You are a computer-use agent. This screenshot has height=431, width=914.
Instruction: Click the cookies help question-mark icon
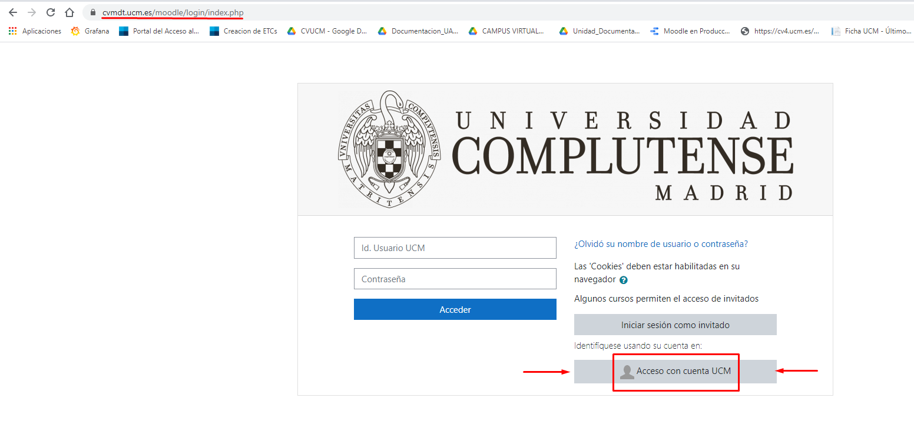pyautogui.click(x=624, y=280)
